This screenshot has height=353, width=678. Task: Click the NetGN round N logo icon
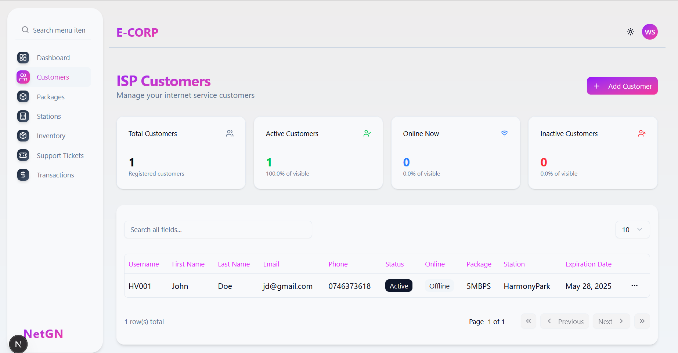coord(18,344)
